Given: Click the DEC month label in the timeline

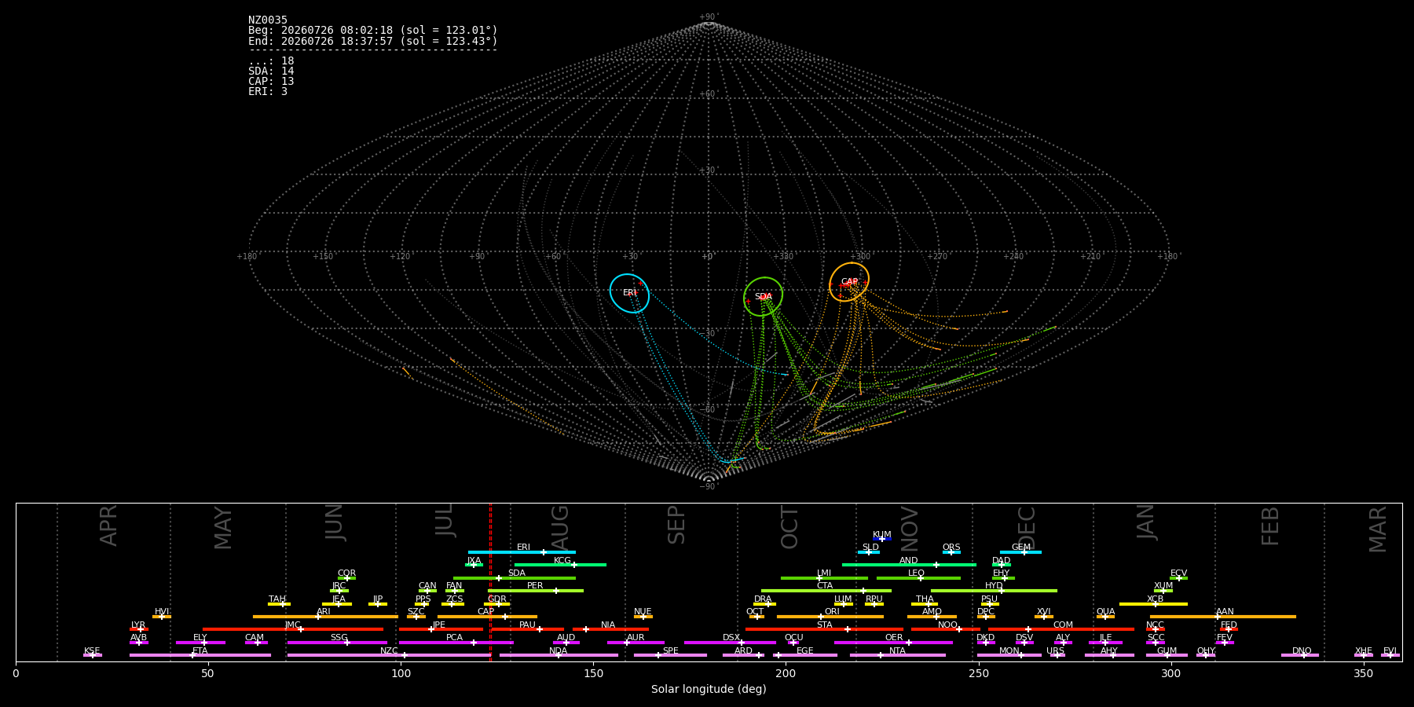Looking at the screenshot, I should coord(1027,528).
